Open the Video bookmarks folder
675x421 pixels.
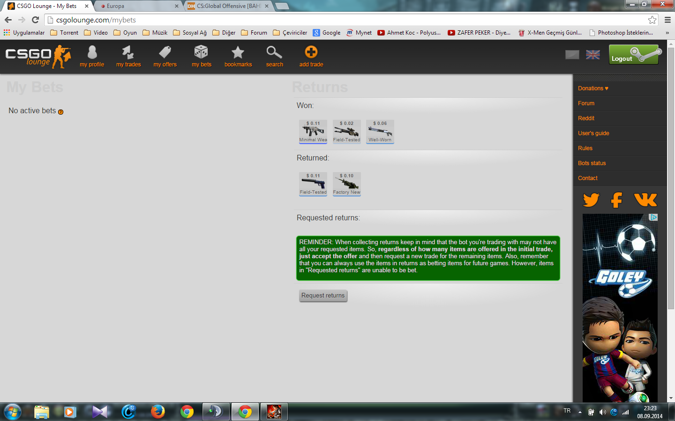(96, 33)
